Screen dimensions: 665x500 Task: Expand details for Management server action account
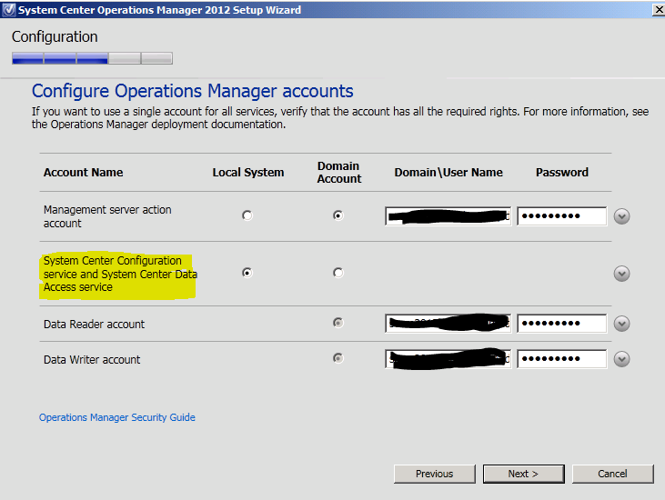tap(621, 216)
